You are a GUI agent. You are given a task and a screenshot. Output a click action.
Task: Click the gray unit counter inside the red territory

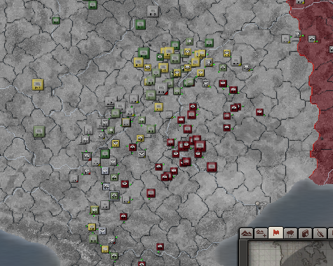[x=312, y=38]
